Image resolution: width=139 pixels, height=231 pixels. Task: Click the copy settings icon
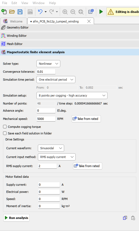125,218
